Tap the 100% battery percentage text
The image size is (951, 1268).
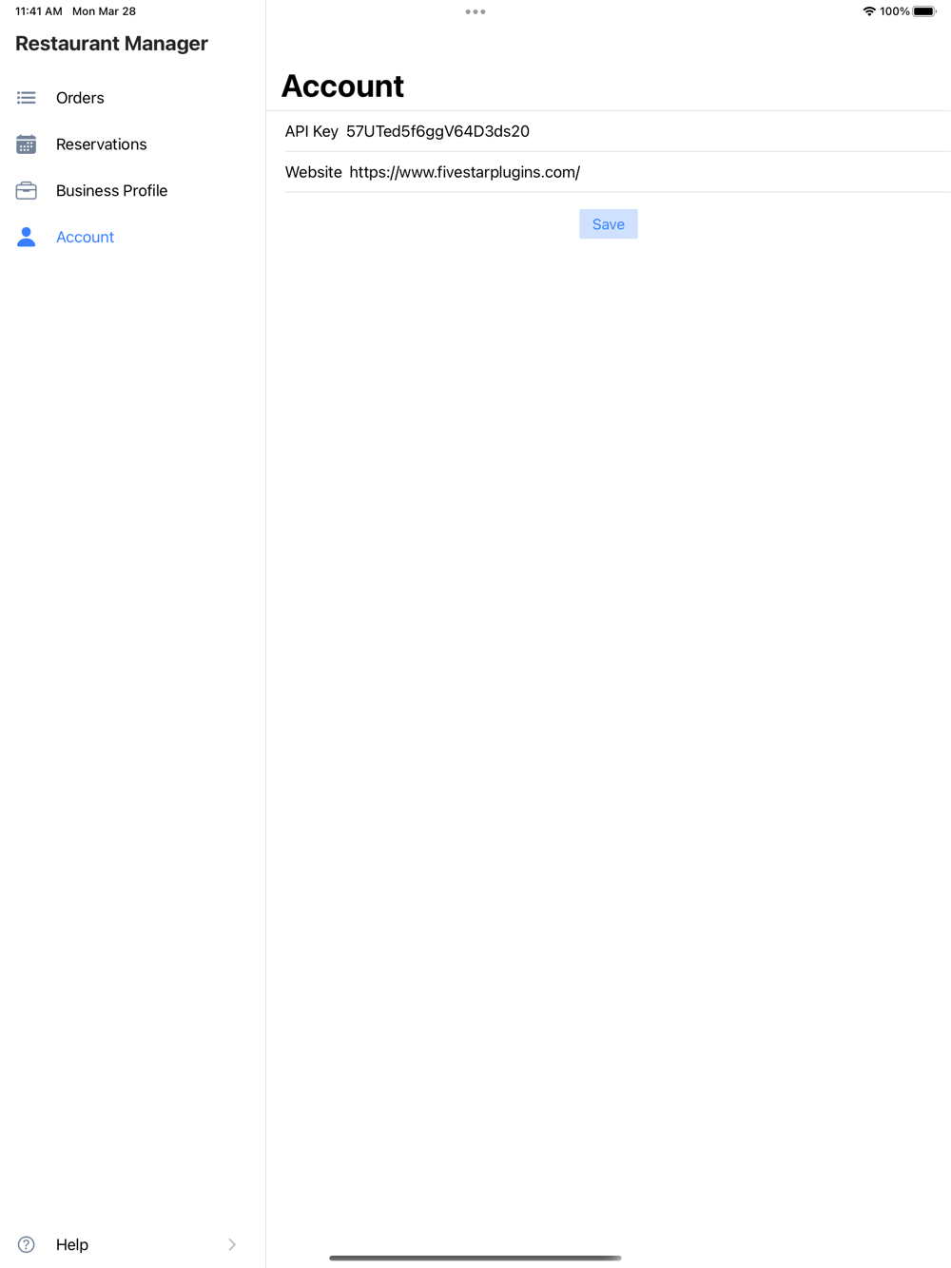pos(895,11)
